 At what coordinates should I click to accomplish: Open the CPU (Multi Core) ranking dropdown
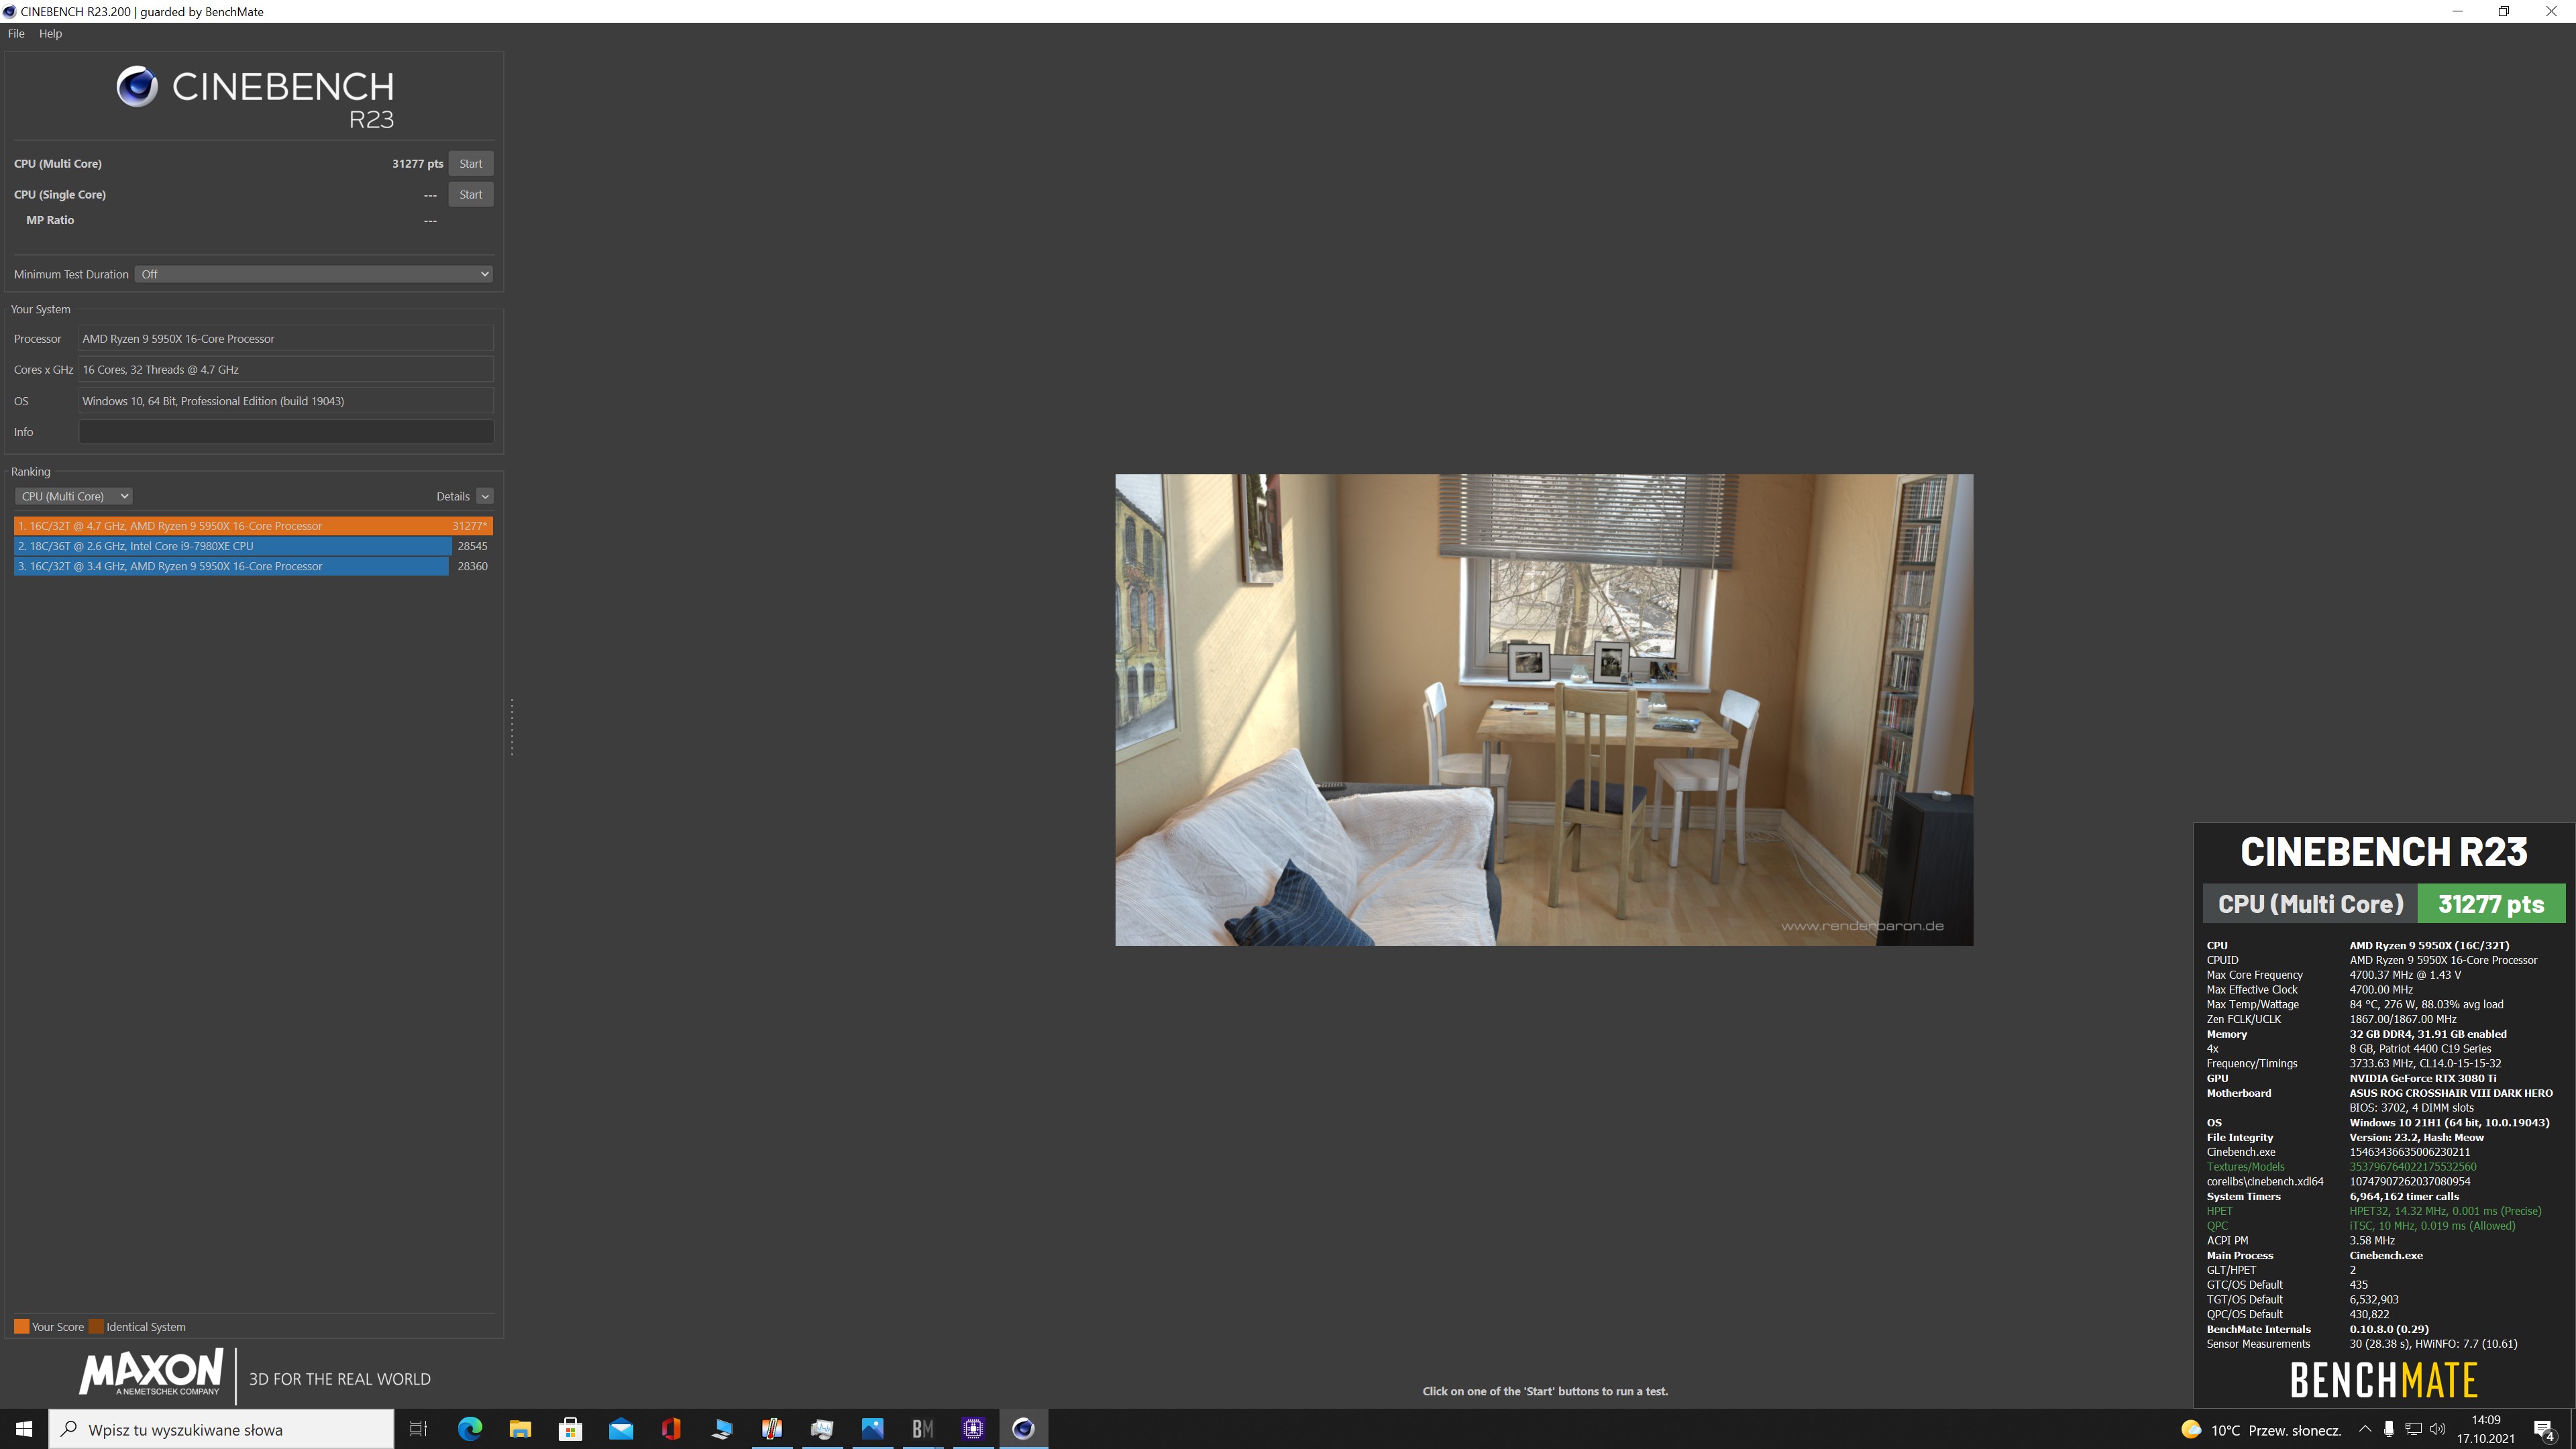pos(73,496)
